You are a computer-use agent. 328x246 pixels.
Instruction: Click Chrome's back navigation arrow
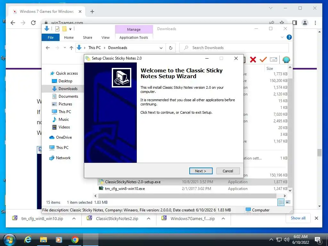point(13,23)
